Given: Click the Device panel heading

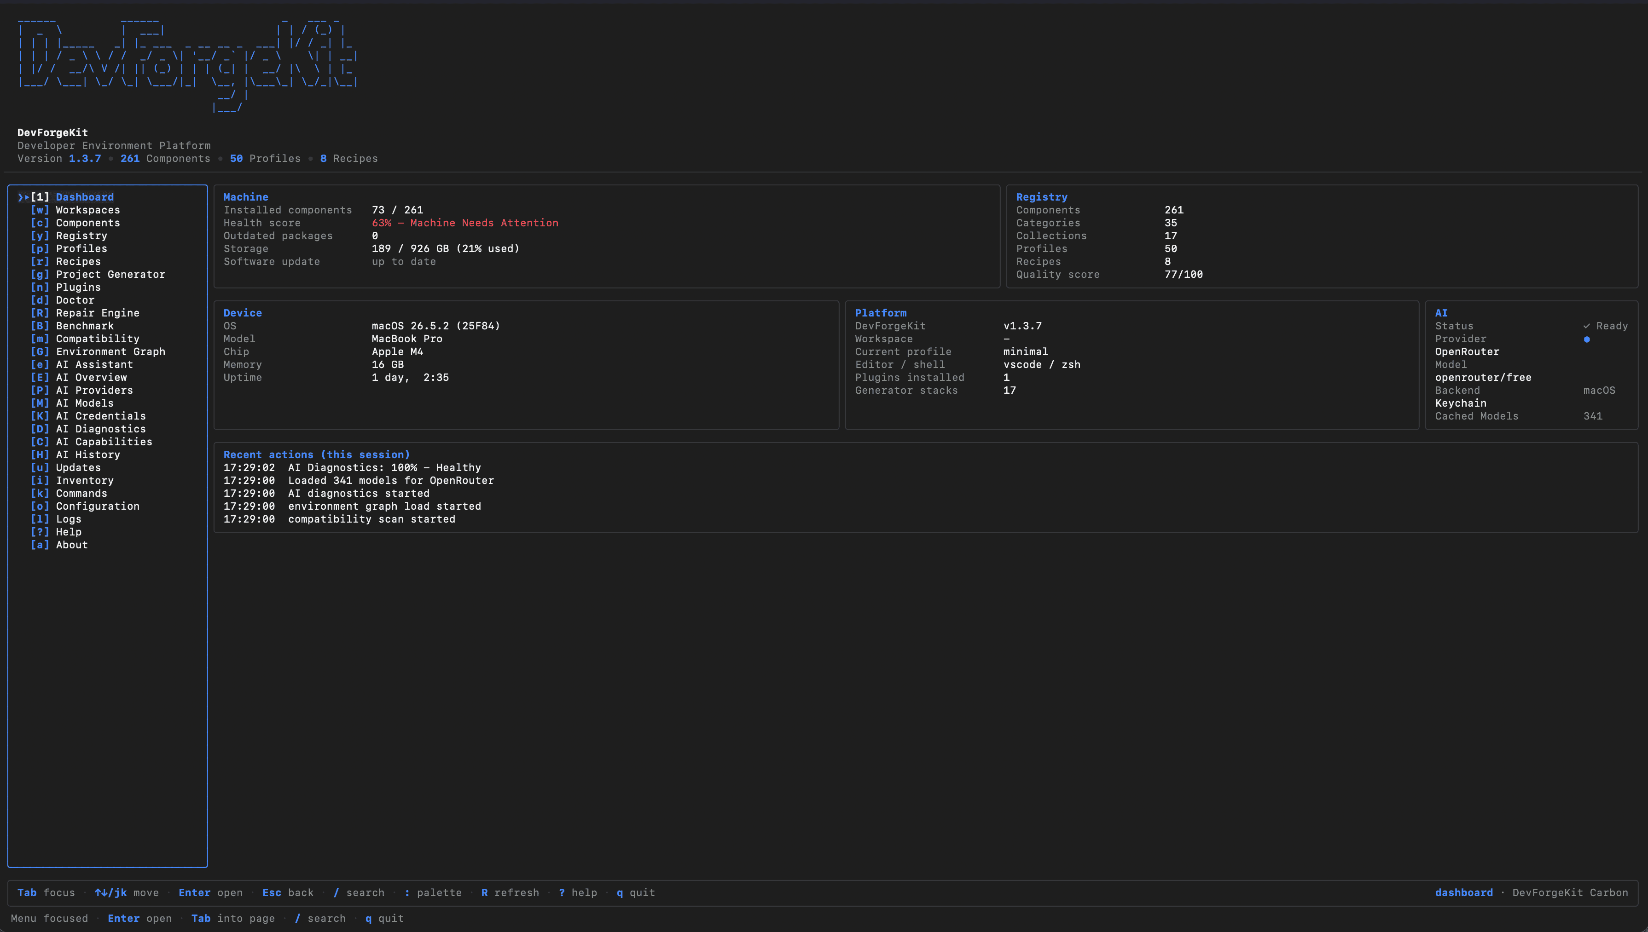Looking at the screenshot, I should click(x=242, y=312).
